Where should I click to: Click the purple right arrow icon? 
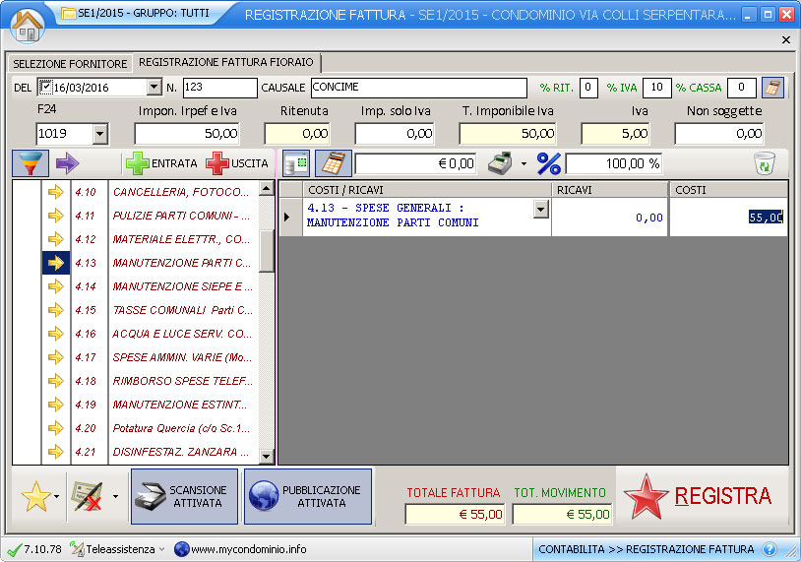coord(67,163)
